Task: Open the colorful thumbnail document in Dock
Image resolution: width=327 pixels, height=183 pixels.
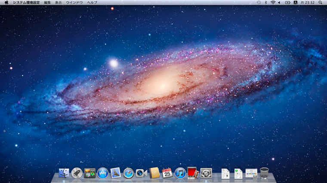Action: [251, 174]
